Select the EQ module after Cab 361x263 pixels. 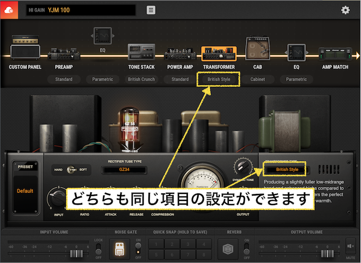[x=297, y=53]
